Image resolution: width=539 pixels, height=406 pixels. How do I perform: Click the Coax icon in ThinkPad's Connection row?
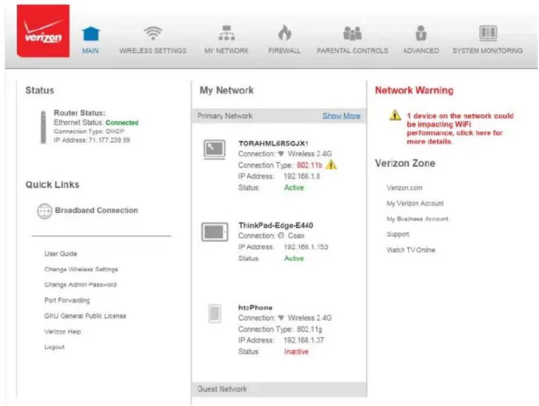[x=281, y=236]
